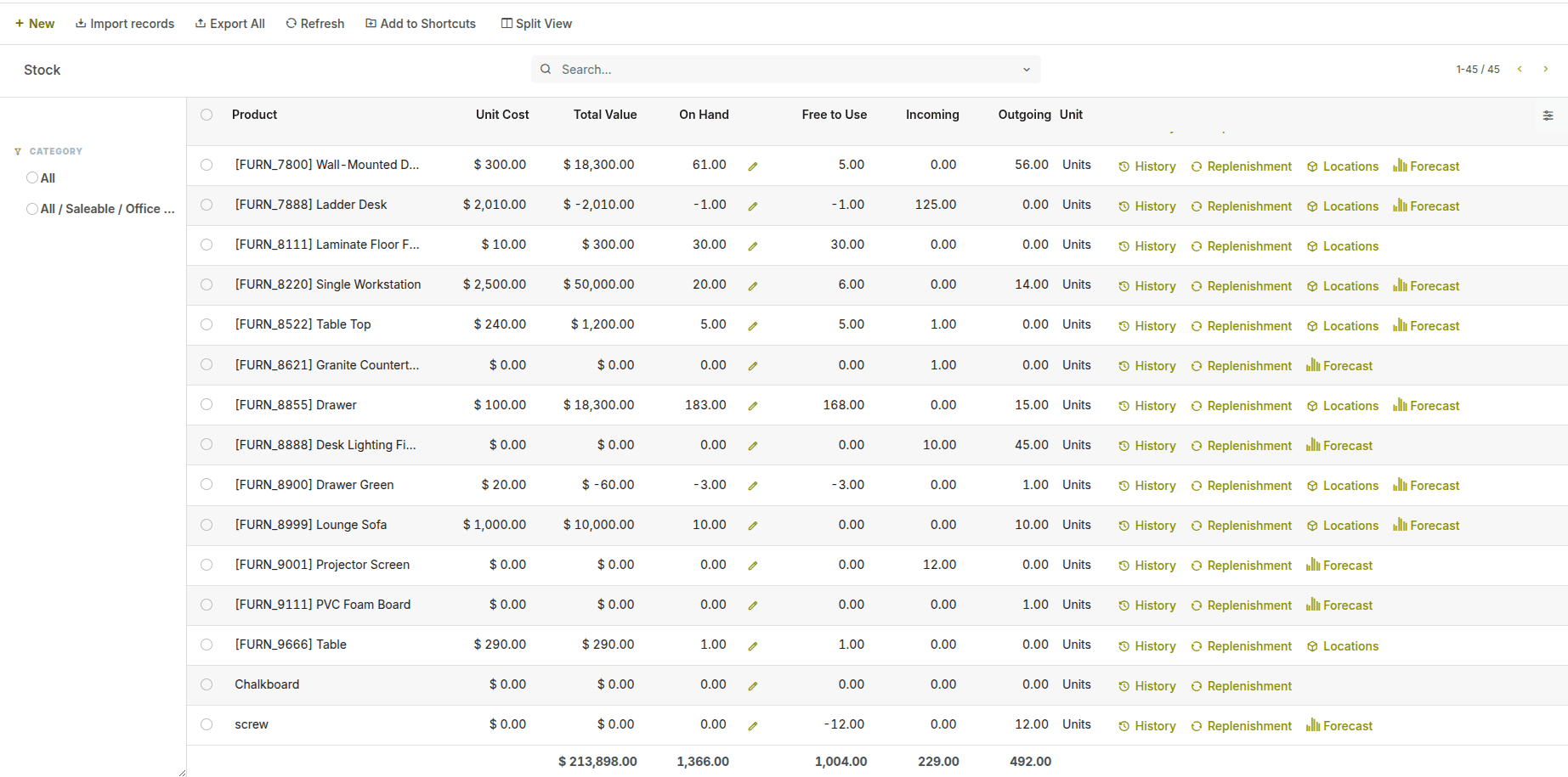
Task: Click the pencil icon for Lounge Sofa
Action: pos(752,526)
